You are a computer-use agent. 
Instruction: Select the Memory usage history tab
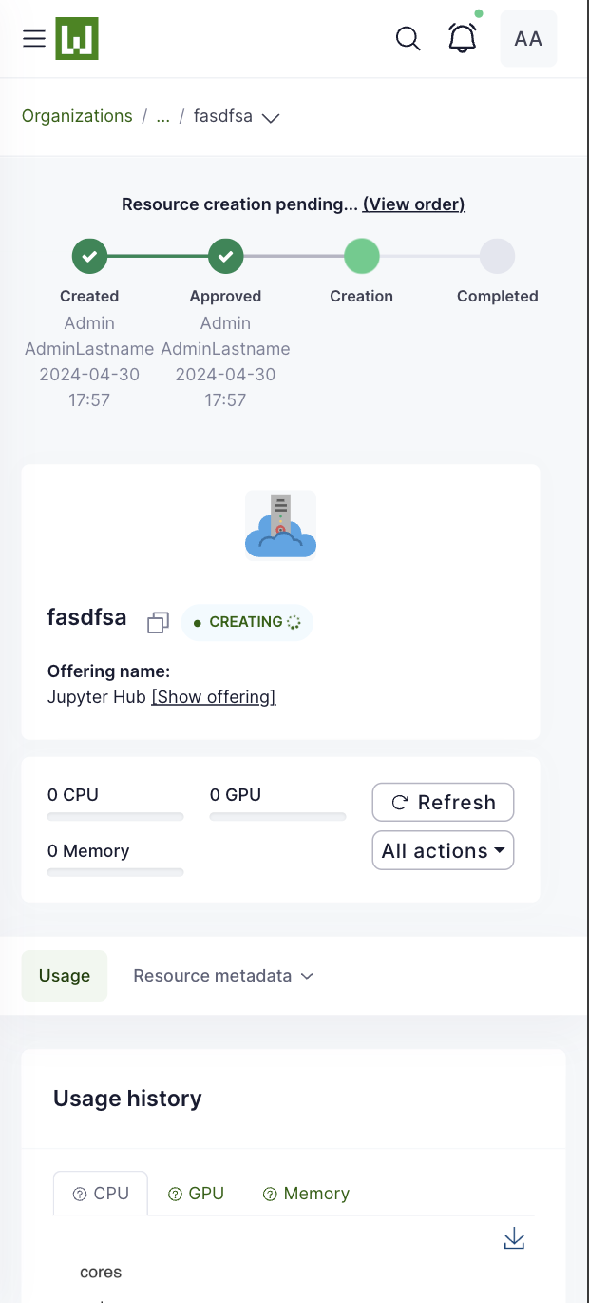click(306, 1194)
